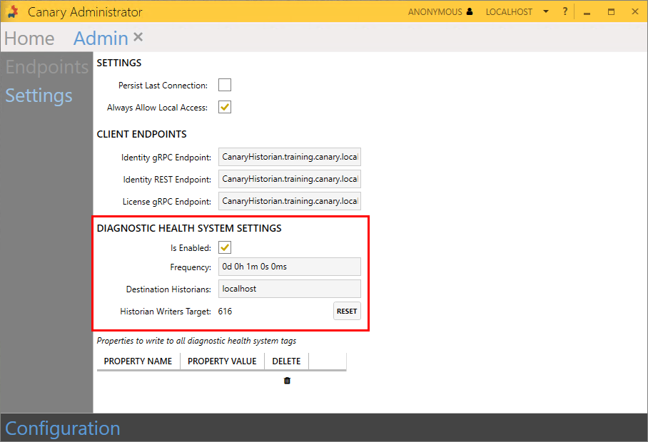Edit the Destination Historians field
Screen dimensions: 648x442
click(289, 289)
